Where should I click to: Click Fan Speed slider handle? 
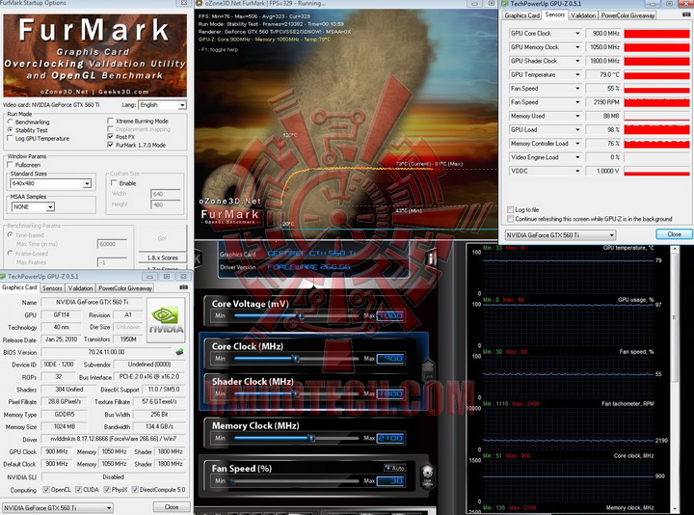coord(232,481)
